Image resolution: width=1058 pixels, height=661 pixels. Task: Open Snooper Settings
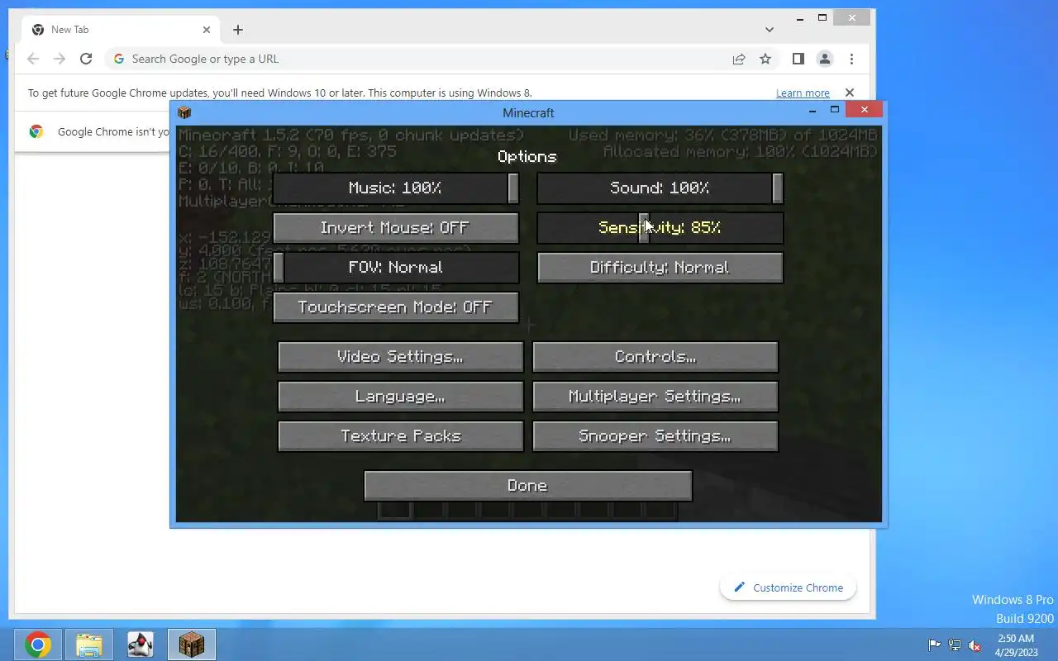(x=655, y=435)
